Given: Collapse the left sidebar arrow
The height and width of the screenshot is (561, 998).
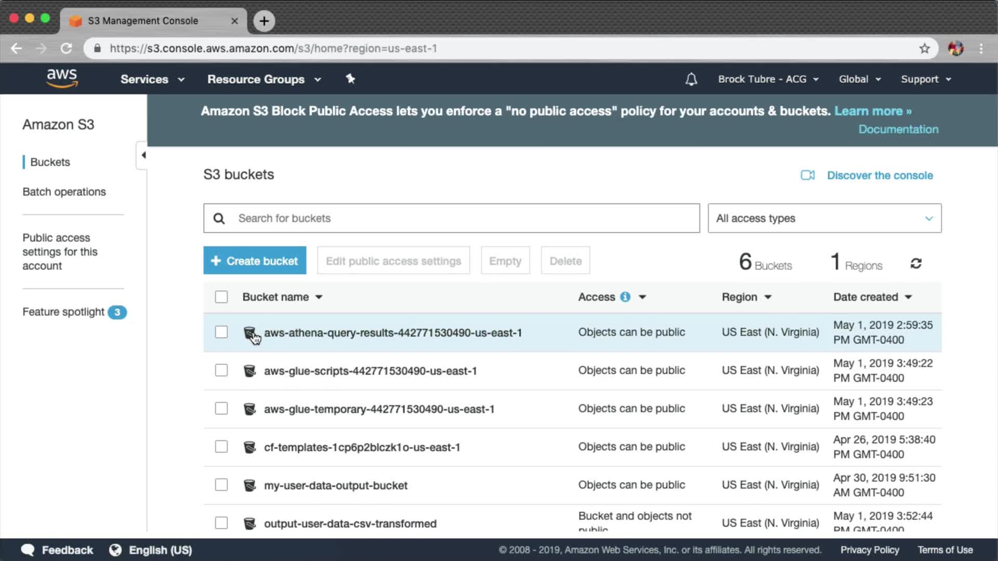Looking at the screenshot, I should tap(143, 155).
